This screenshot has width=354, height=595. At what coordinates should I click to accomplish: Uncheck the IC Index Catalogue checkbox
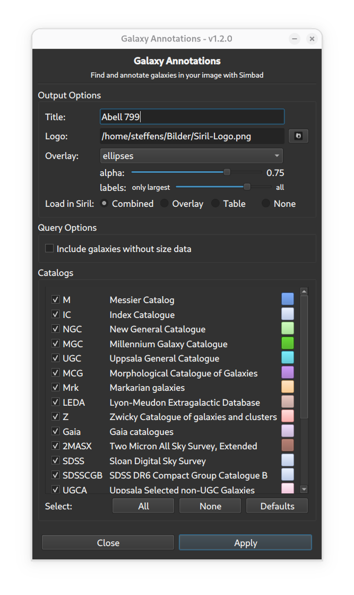[55, 314]
